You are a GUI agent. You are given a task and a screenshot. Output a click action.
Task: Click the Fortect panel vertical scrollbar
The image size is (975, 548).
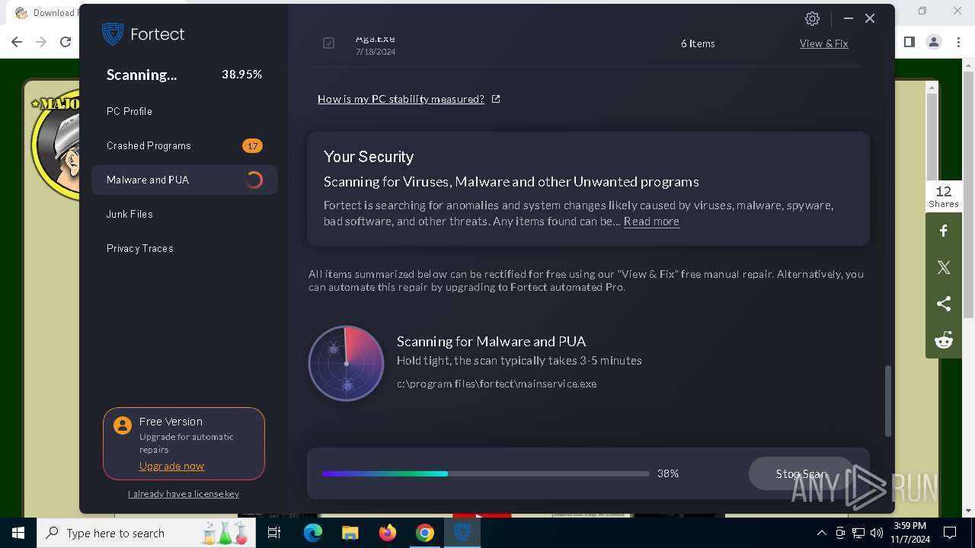(888, 401)
